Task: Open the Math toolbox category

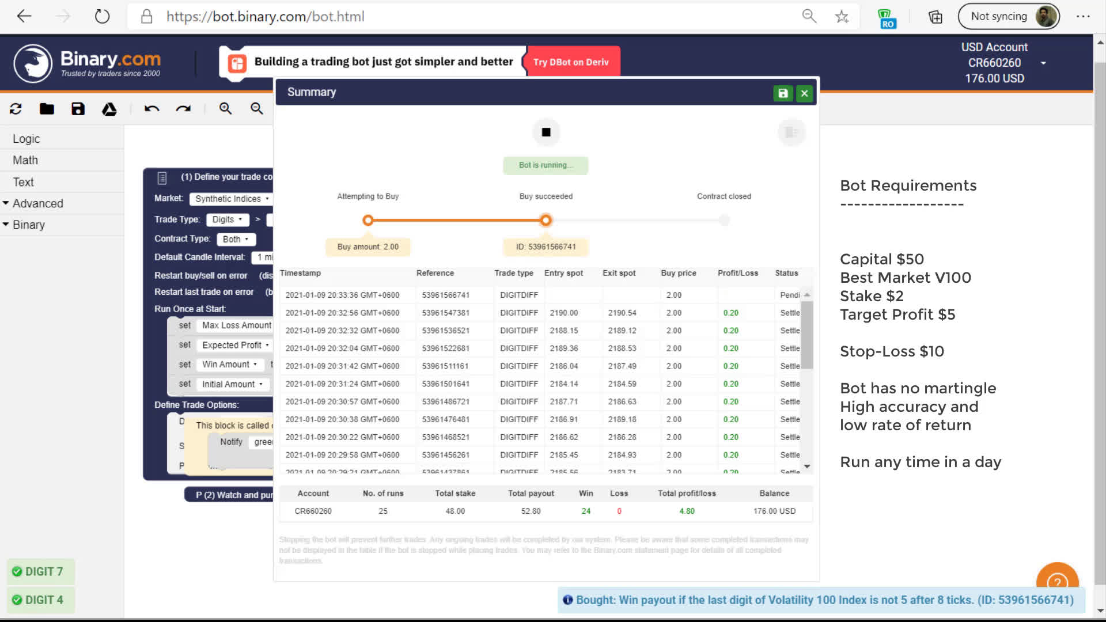Action: coord(25,160)
